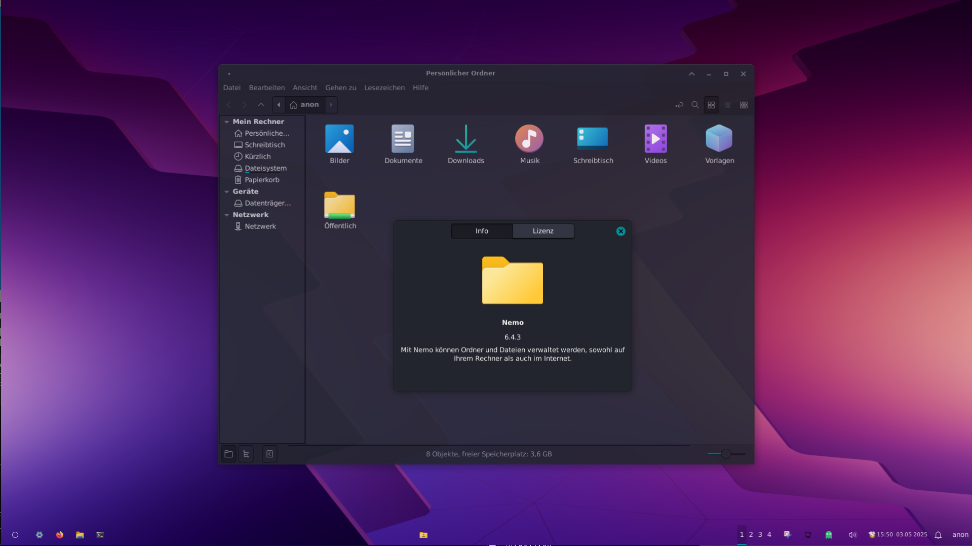
Task: Click the anon path bar button
Action: coord(305,105)
